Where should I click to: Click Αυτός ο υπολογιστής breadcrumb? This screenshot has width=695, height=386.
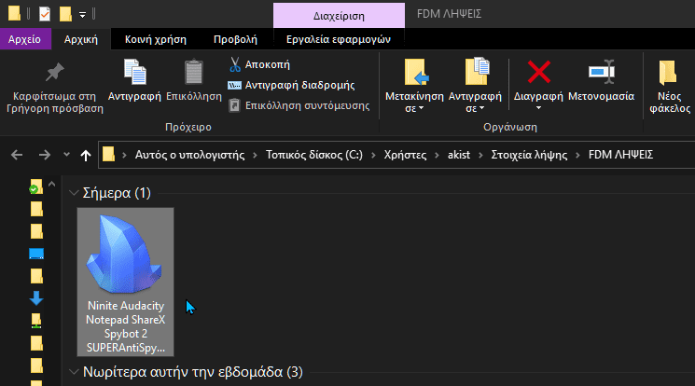coord(189,155)
